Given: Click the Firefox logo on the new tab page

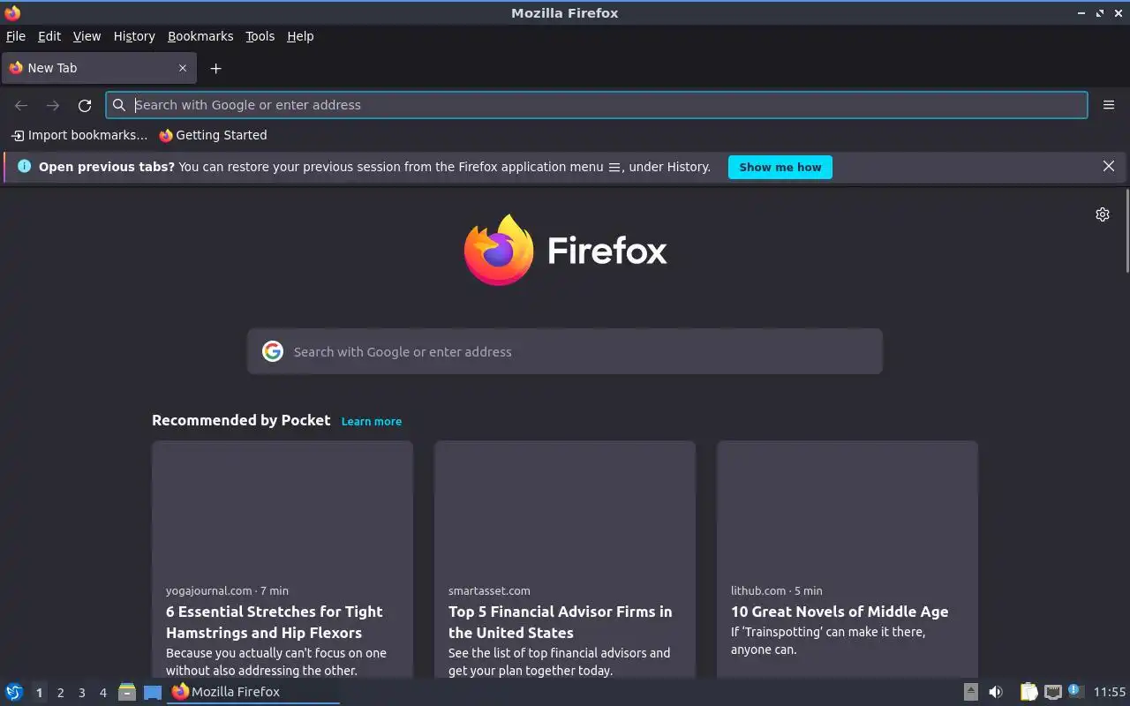Looking at the screenshot, I should 565,250.
